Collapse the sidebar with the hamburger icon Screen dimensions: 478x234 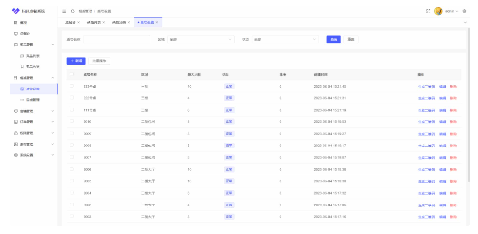click(64, 11)
